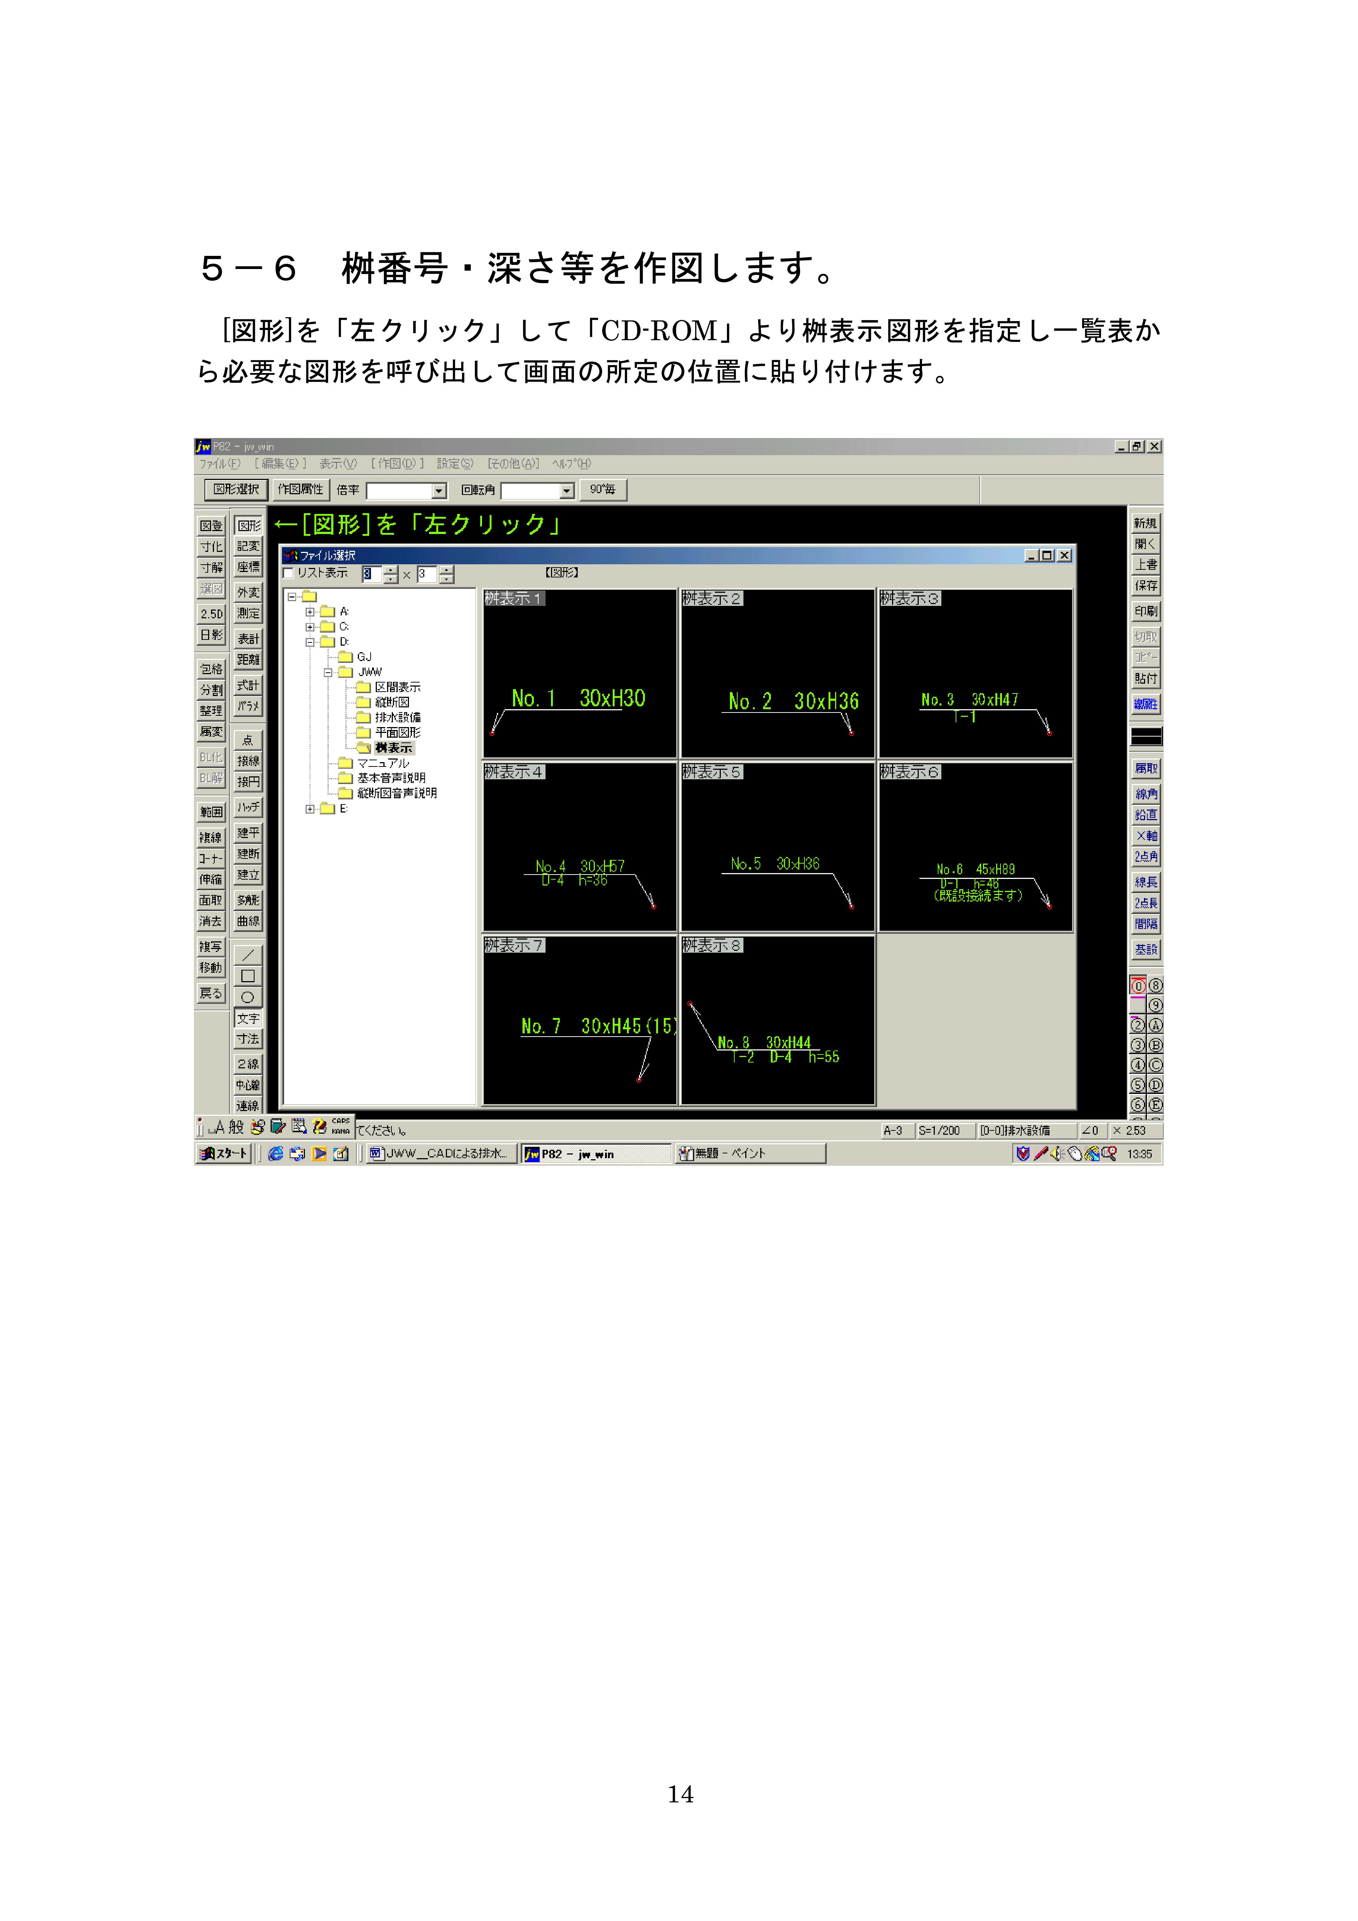The width and height of the screenshot is (1358, 1921).
Task: Open the 倍率 dropdown arrow
Action: tap(439, 491)
